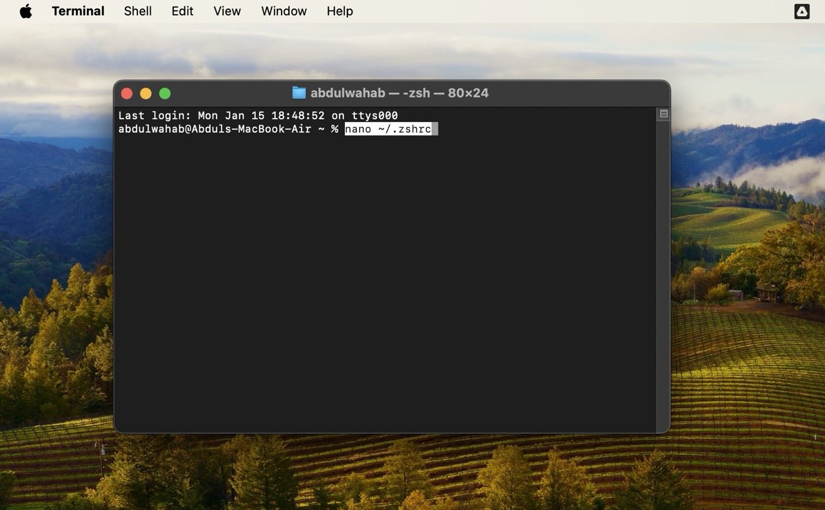Open the Edit menu
The image size is (825, 510).
(182, 11)
